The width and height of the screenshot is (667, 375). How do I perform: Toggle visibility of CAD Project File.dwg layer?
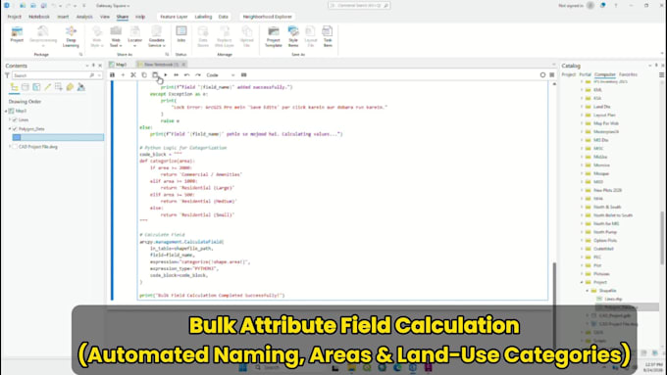(15, 147)
